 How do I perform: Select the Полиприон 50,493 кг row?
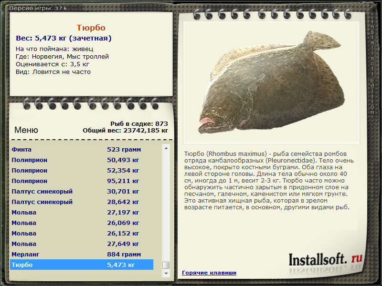[82, 160]
